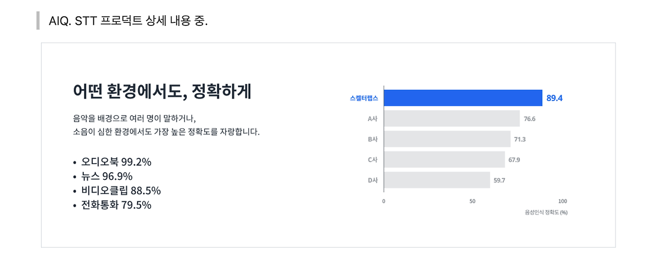Click the gray D사 bar
The width and height of the screenshot is (650, 278).
coord(437,180)
